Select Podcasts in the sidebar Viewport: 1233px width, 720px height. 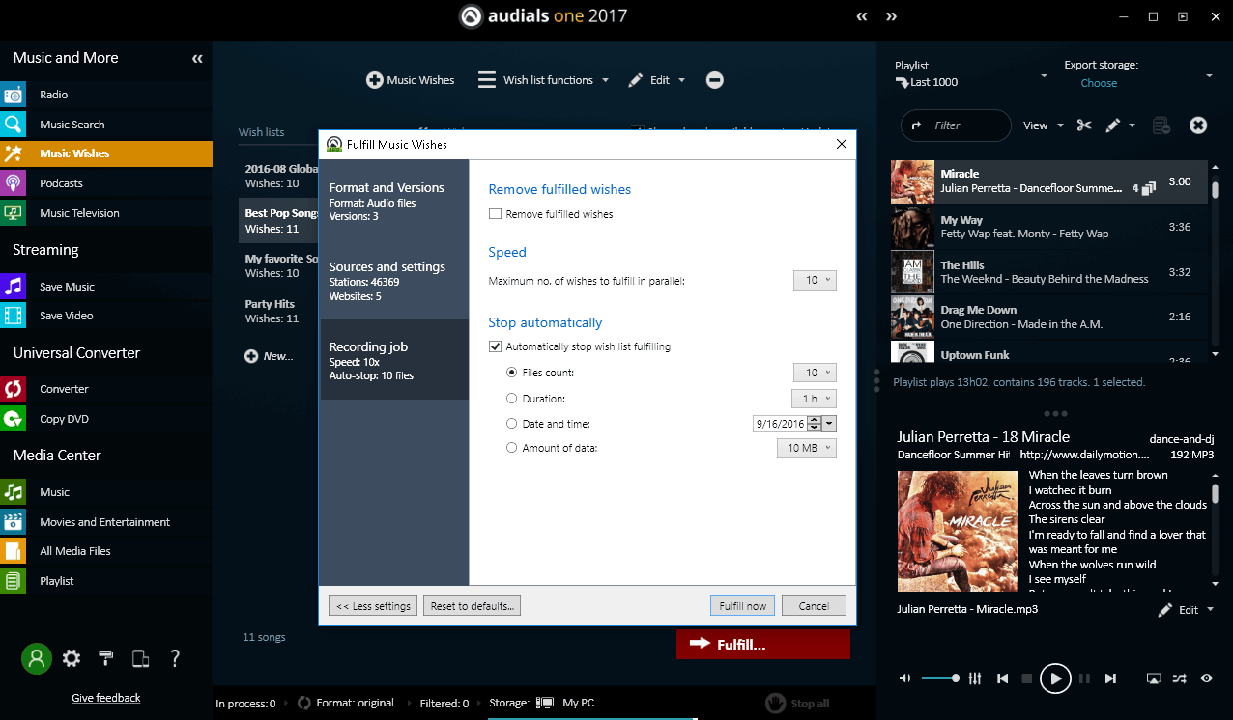61,183
